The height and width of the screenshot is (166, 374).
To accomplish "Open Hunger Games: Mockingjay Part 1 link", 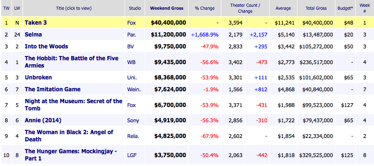I will 71,155.
